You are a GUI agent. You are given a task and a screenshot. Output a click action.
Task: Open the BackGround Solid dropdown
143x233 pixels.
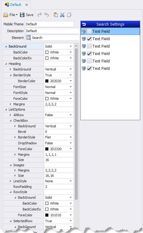tap(71, 46)
